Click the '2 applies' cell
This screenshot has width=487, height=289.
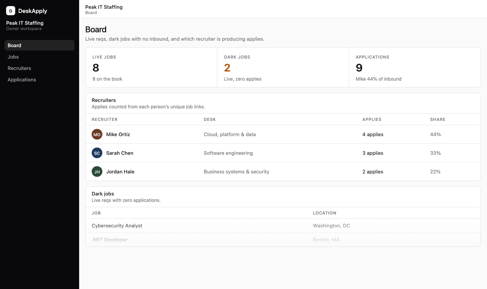coord(373,171)
